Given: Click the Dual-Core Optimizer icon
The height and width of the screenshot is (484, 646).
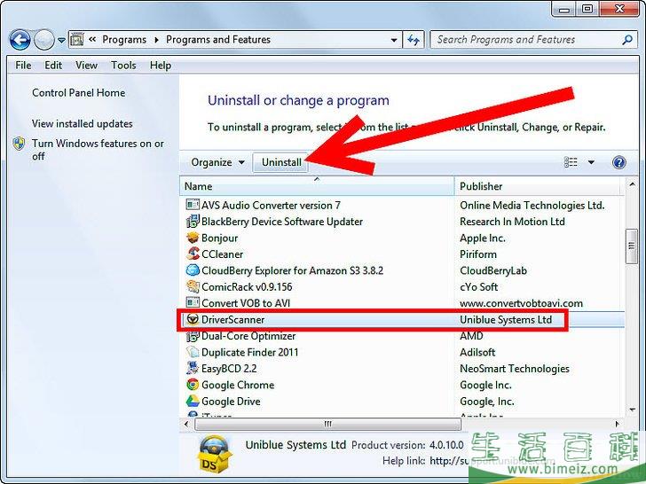Looking at the screenshot, I should 193,336.
